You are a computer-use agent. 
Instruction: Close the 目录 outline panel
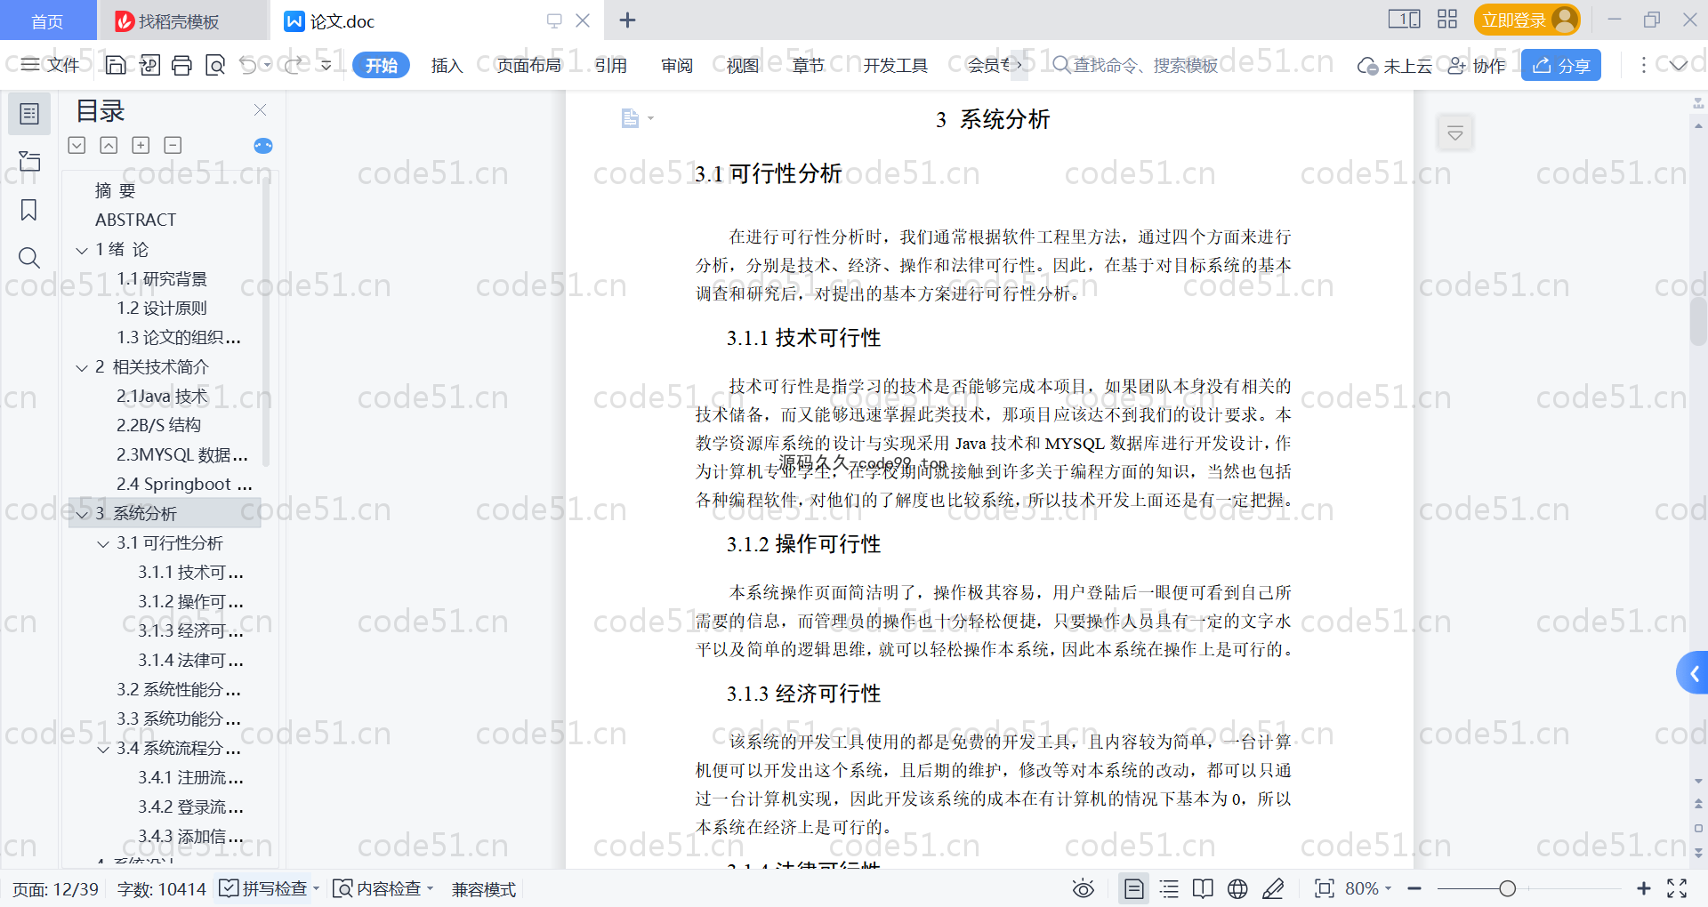[x=261, y=109]
